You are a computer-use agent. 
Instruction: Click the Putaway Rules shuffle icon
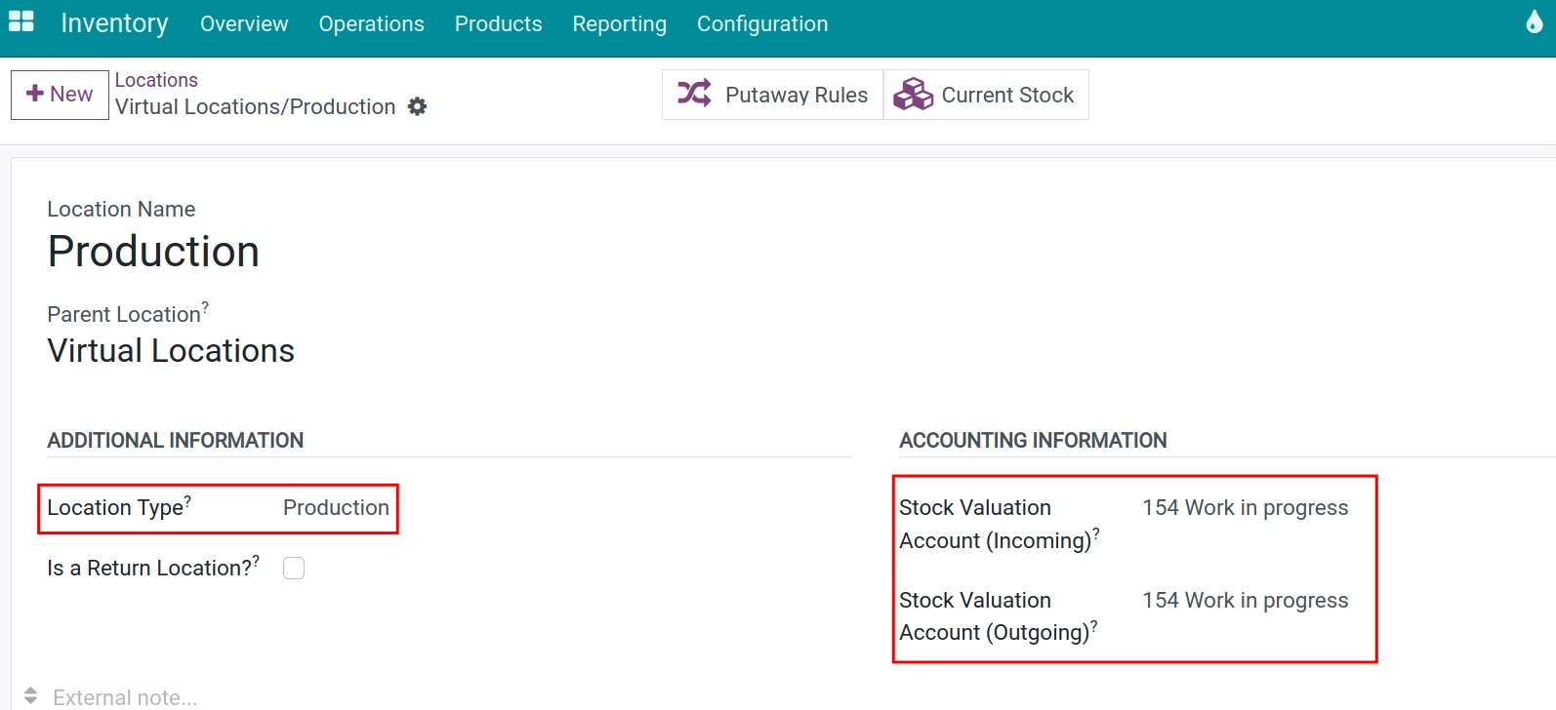pyautogui.click(x=695, y=94)
